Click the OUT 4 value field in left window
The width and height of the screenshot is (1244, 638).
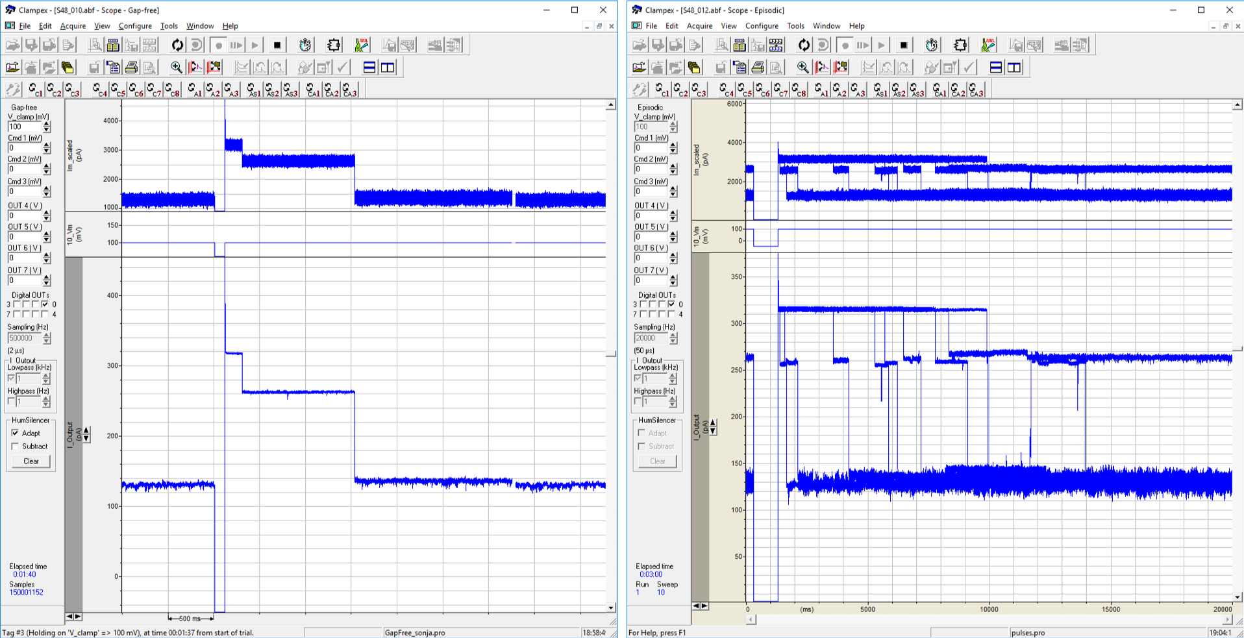tap(25, 215)
